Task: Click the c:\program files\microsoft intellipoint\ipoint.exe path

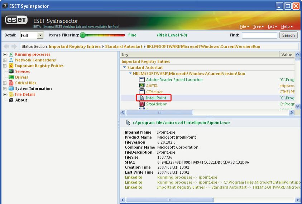Action: tap(181, 123)
